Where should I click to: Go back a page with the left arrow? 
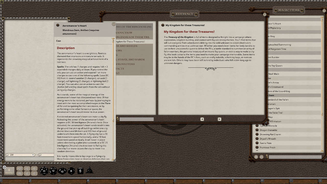click(x=202, y=119)
